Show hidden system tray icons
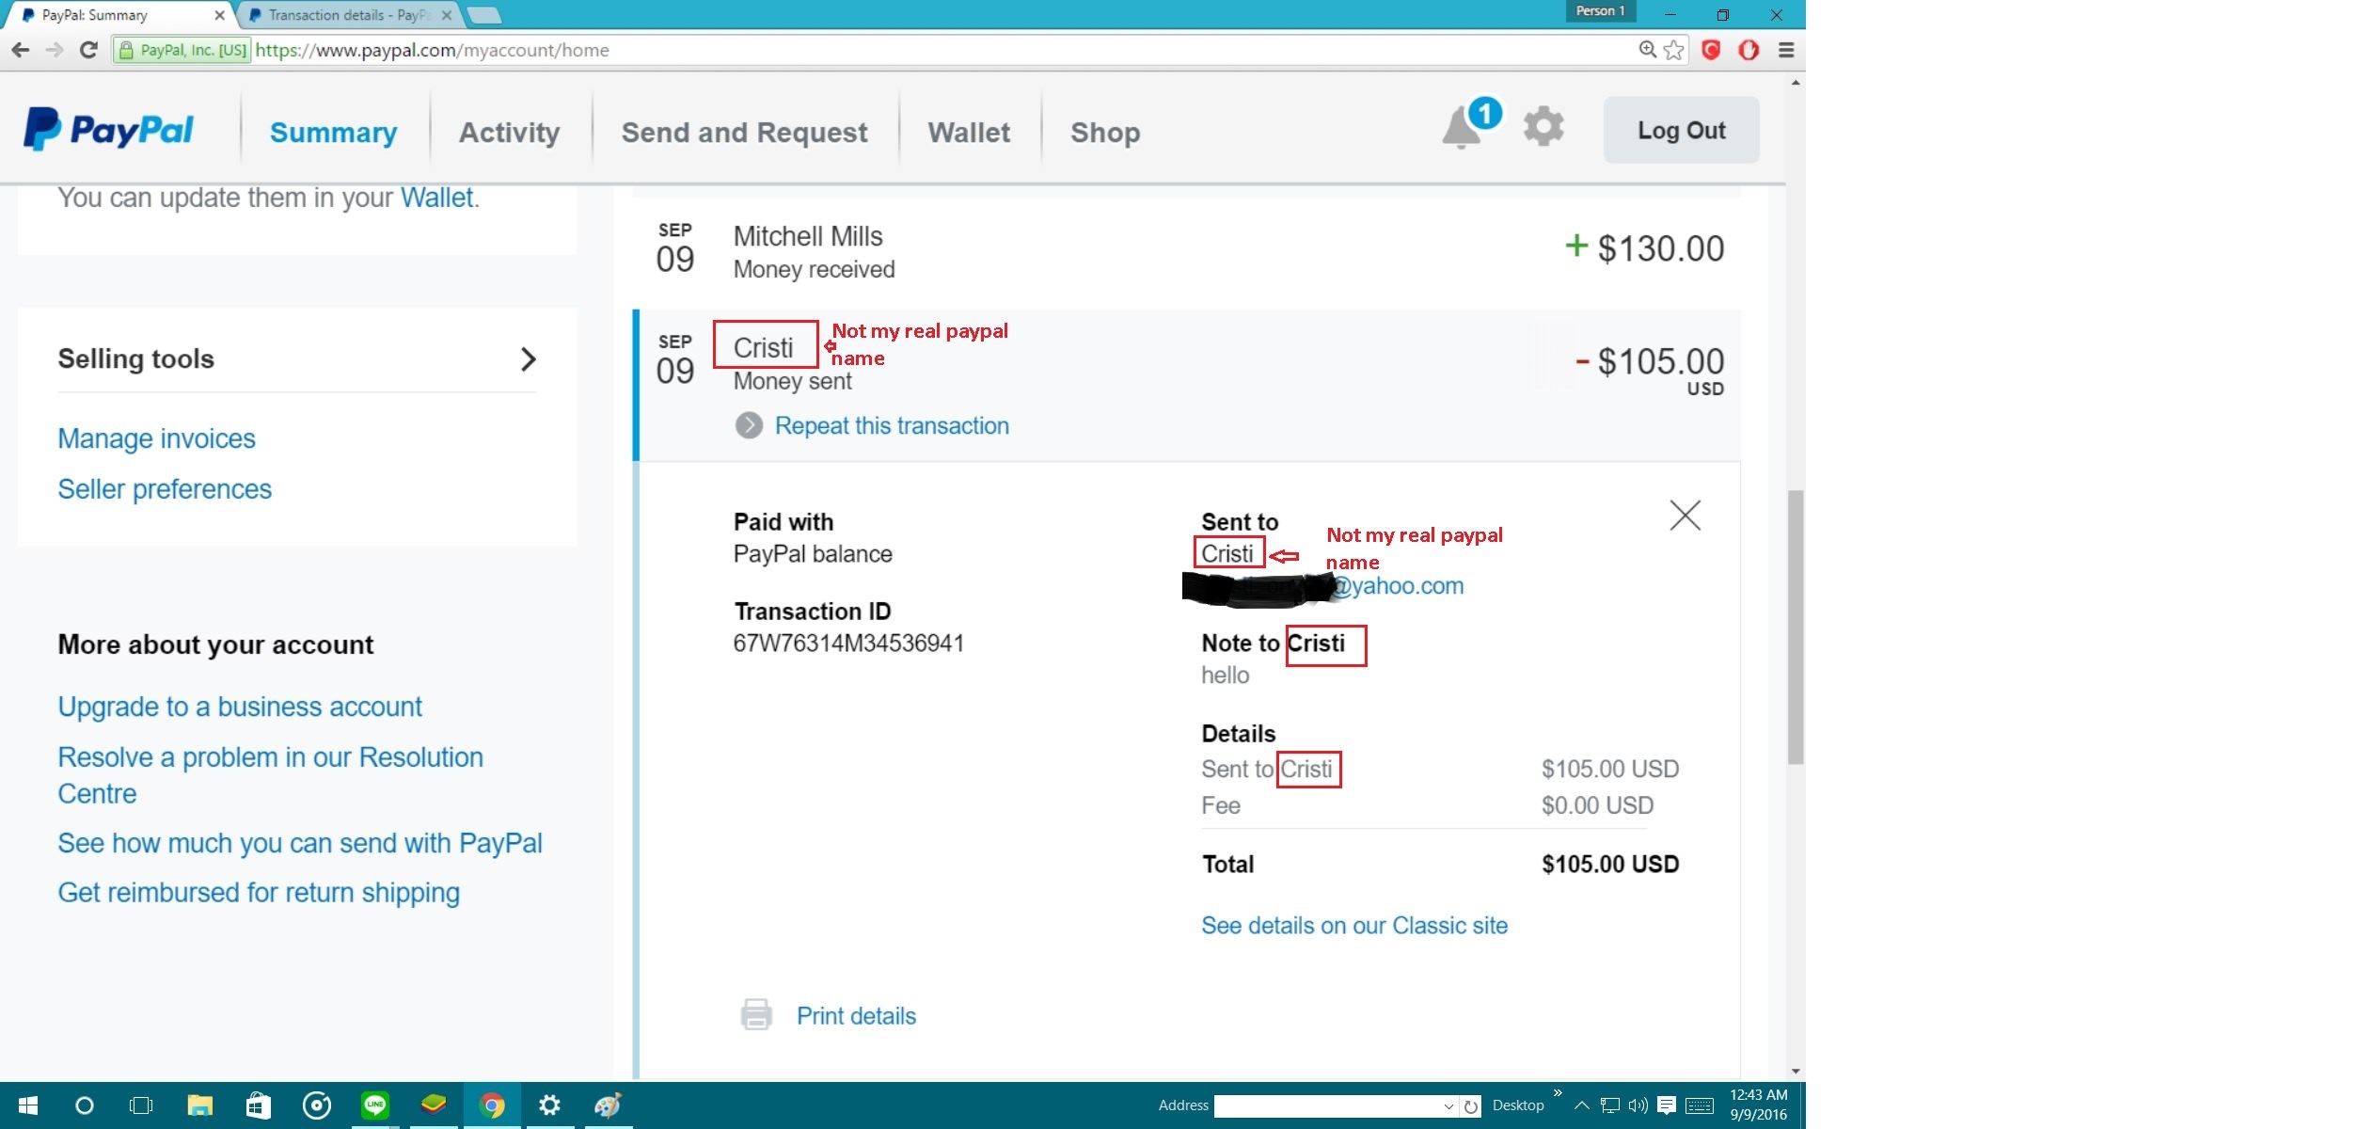 [1582, 1105]
